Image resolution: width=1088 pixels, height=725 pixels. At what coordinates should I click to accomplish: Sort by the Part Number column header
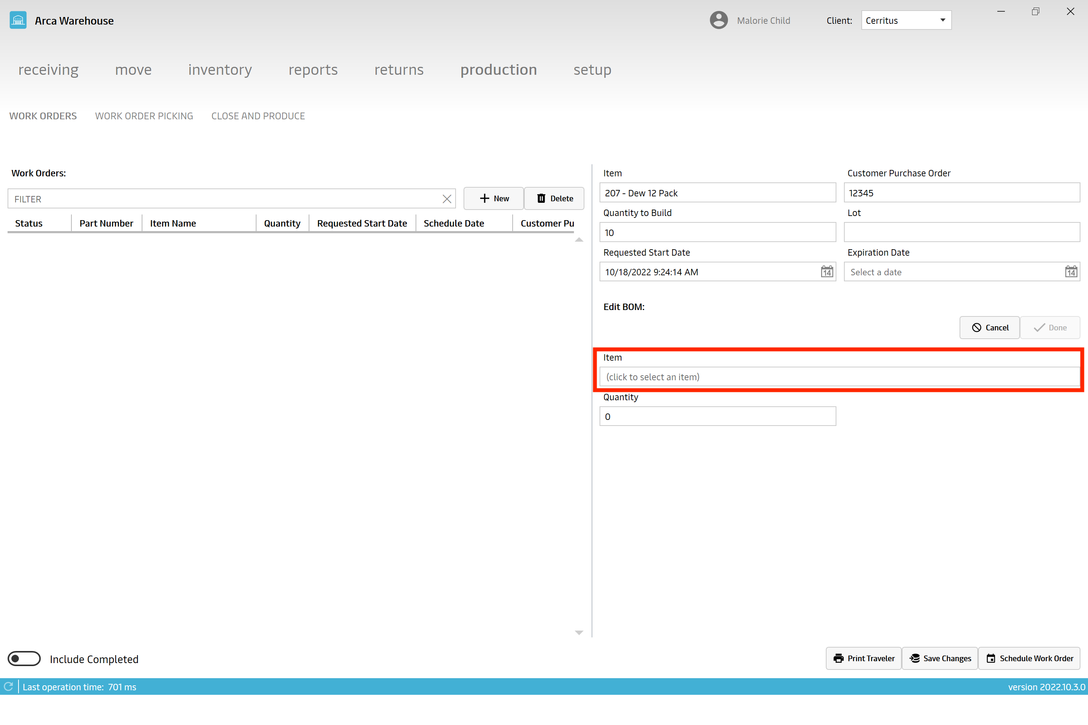click(107, 223)
